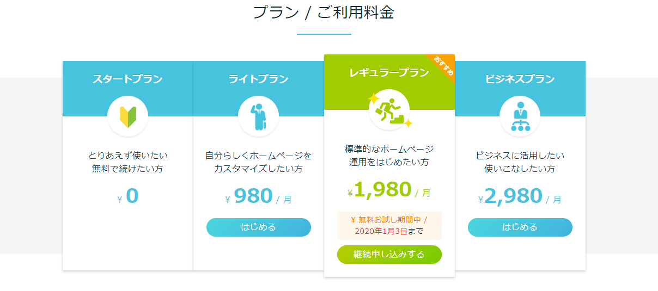
Task: Select the ライトプラン header
Action: pos(259,79)
